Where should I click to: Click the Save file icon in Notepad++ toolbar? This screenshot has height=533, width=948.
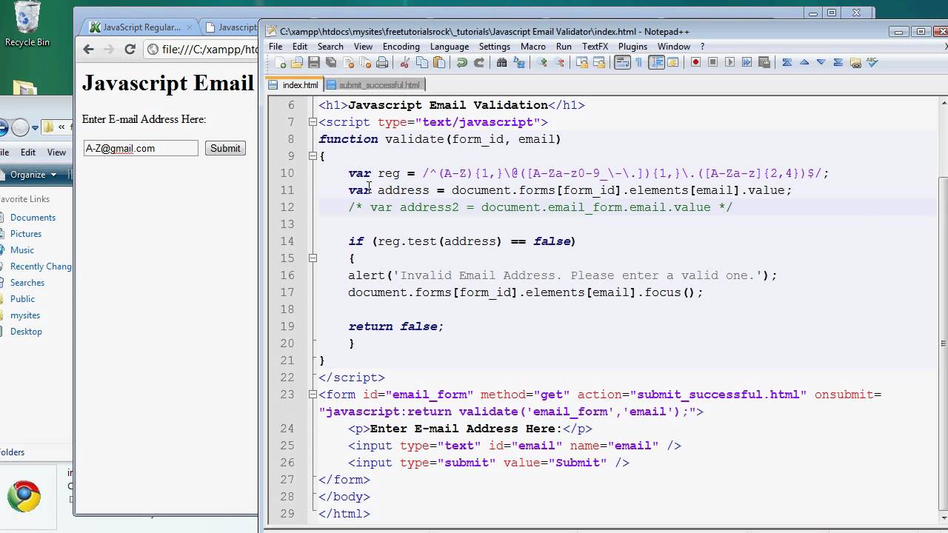(314, 63)
